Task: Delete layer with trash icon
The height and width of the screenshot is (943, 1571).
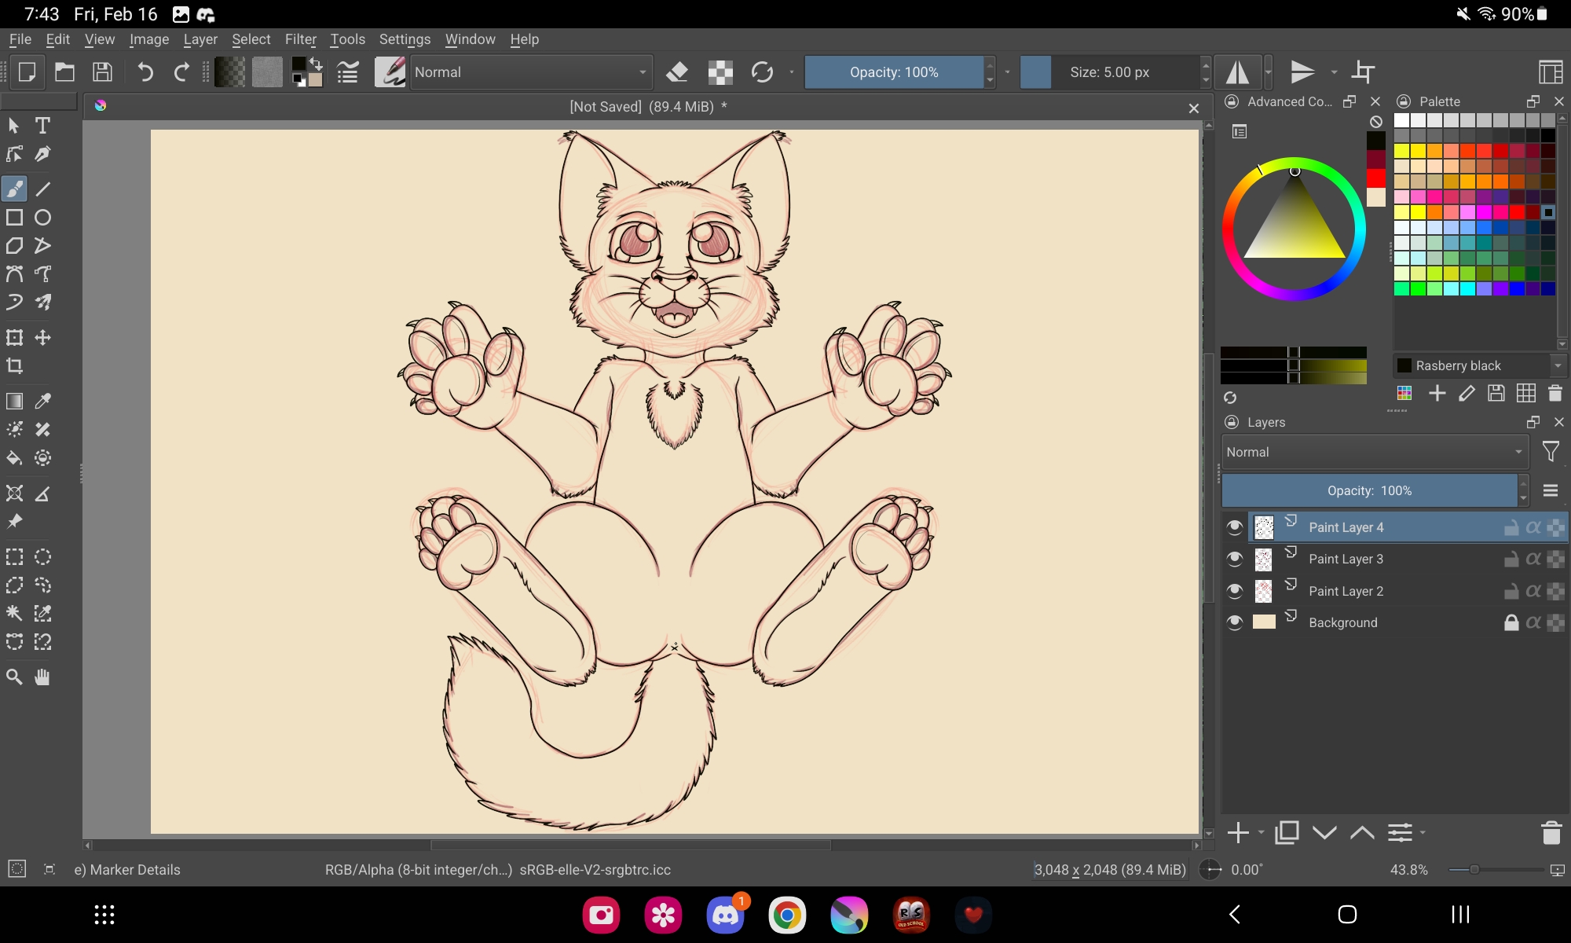Action: pos(1551,833)
